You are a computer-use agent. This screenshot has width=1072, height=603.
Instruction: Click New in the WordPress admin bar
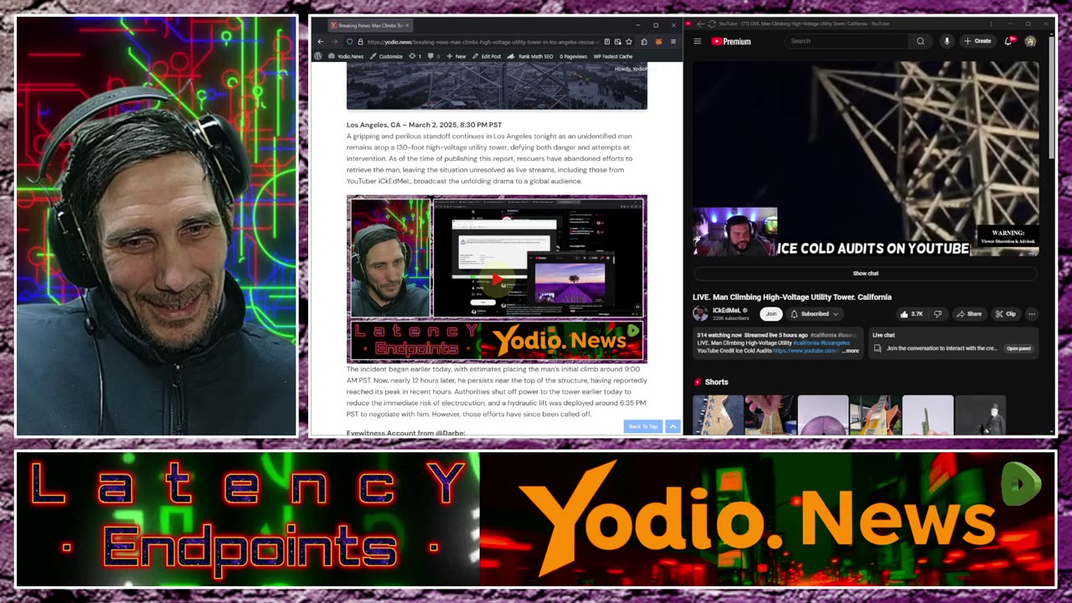(456, 56)
